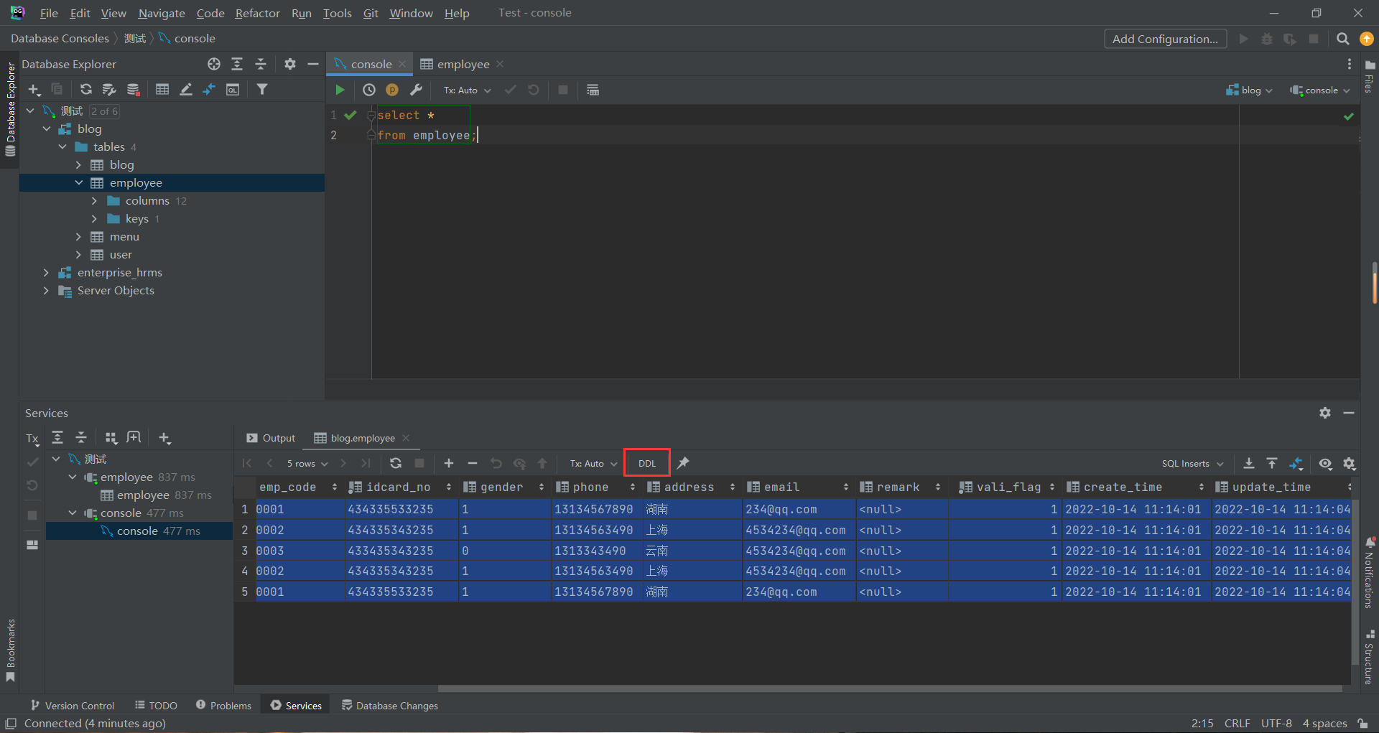Open SQL Inserts extractor dropdown
This screenshot has width=1379, height=733.
click(x=1192, y=463)
